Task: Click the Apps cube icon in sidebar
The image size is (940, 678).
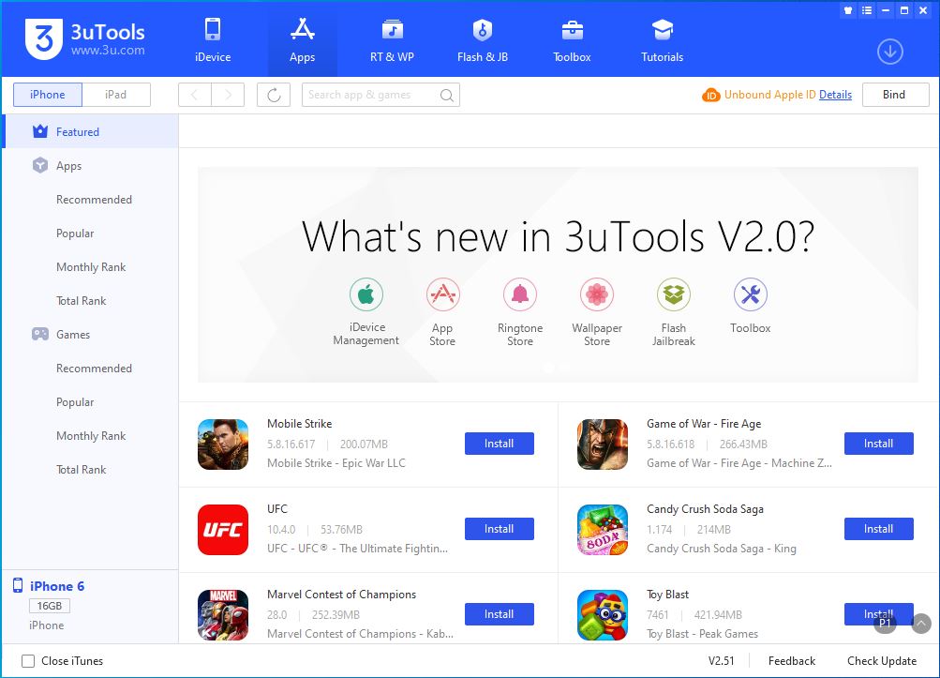Action: tap(40, 165)
